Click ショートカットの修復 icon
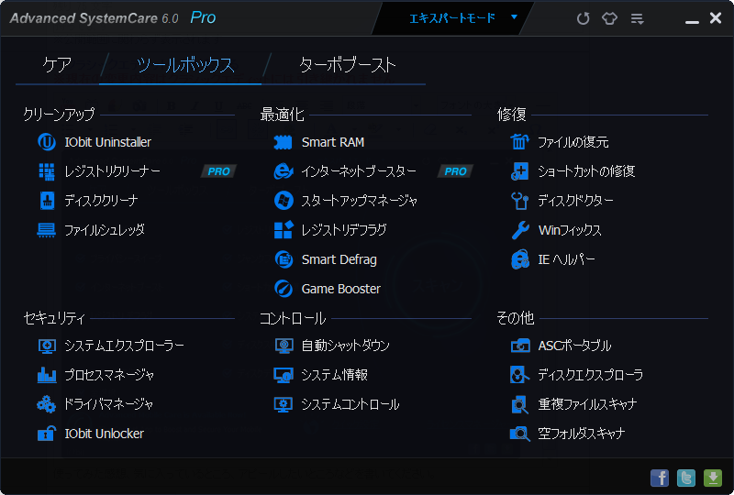This screenshot has width=734, height=495. coord(519,171)
